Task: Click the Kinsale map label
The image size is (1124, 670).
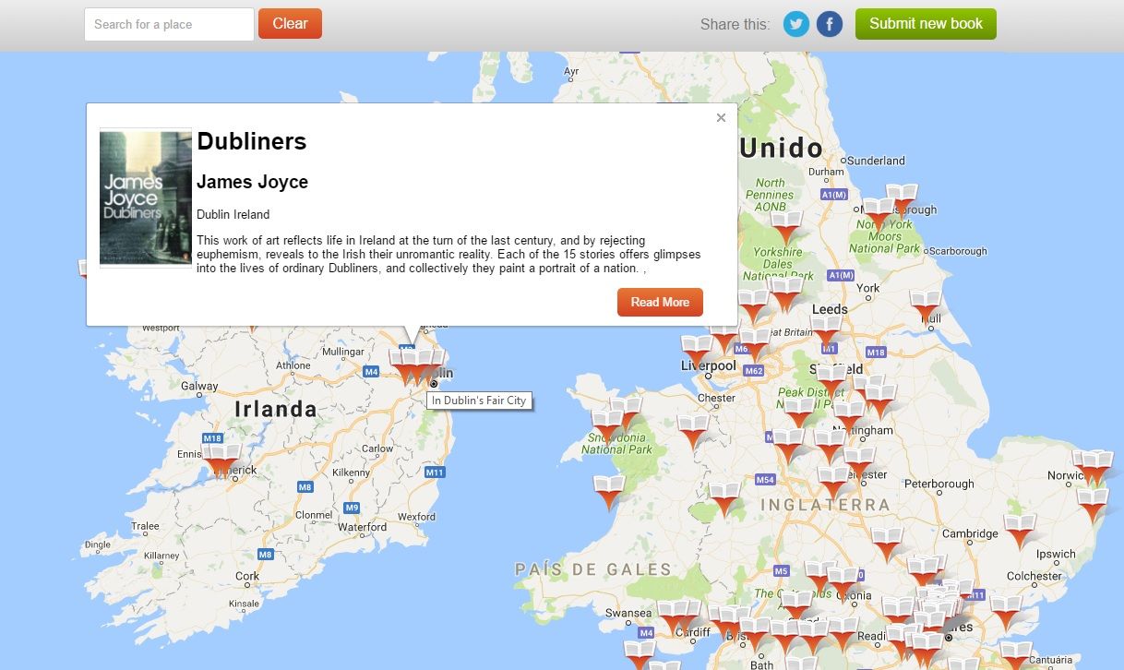Action: [x=245, y=604]
